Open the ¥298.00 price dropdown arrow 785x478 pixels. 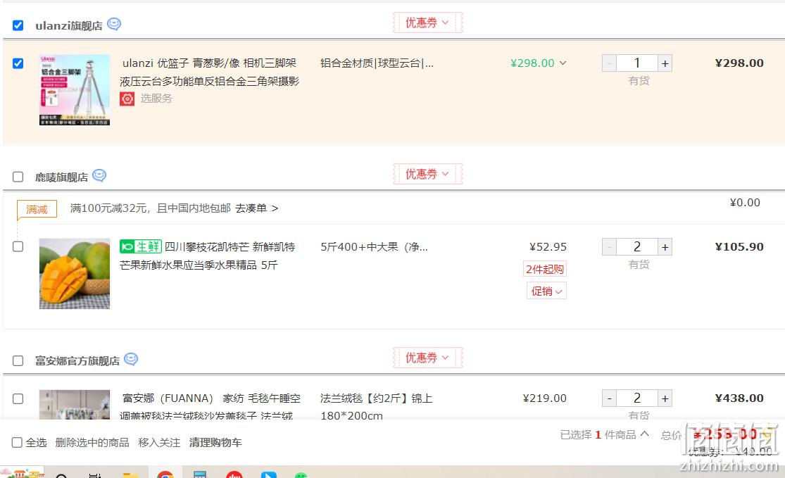point(563,63)
